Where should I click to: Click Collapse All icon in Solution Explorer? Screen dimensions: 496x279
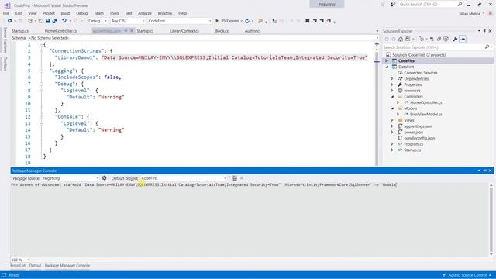coord(439,39)
